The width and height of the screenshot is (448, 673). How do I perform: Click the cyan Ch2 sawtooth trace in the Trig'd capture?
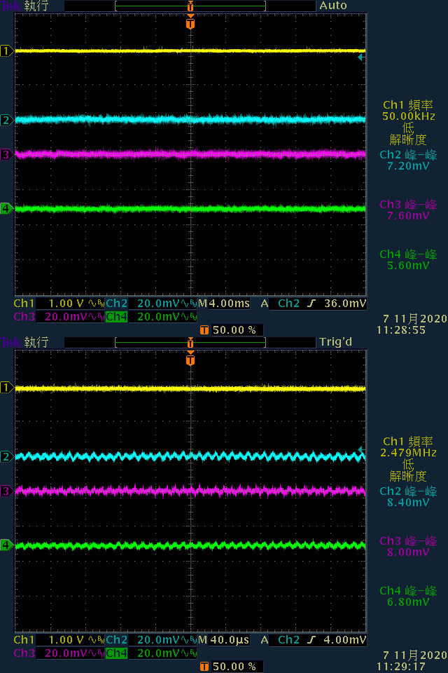tap(190, 456)
